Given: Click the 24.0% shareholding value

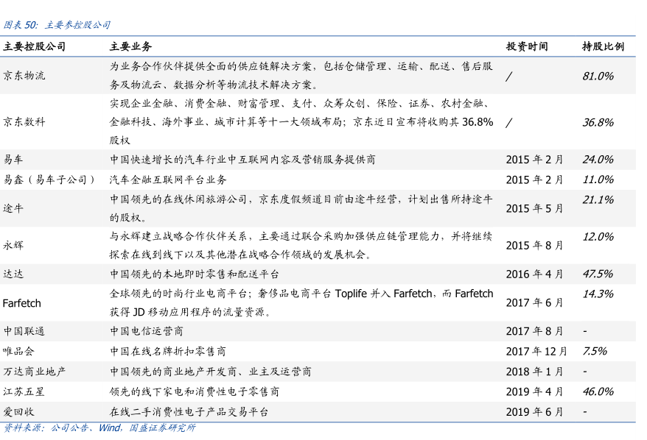Looking at the screenshot, I should 598,160.
